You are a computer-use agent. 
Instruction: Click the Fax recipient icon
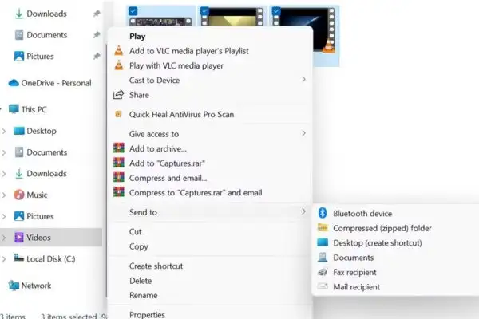tap(323, 272)
